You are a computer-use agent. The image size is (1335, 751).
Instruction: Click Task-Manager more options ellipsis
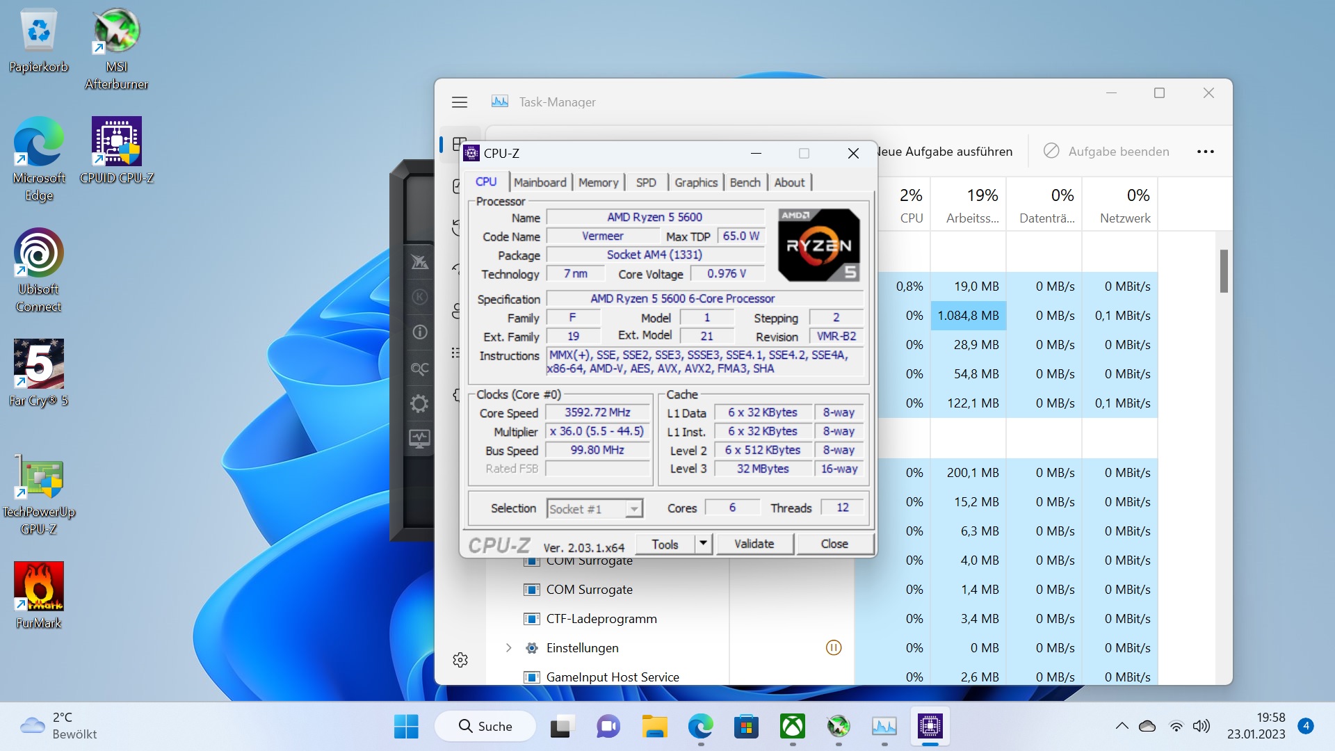pyautogui.click(x=1206, y=152)
